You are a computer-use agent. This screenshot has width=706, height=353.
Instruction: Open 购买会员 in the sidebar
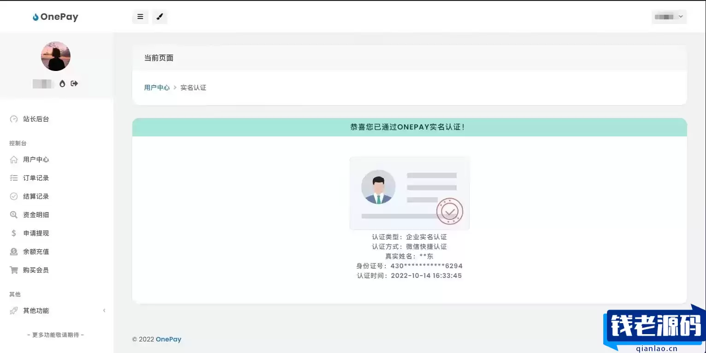coord(36,270)
